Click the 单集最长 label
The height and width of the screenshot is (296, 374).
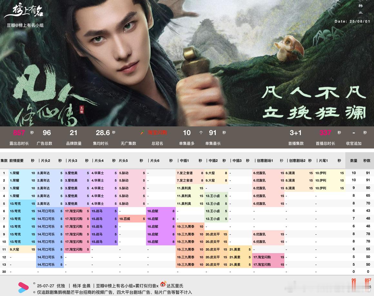[x=213, y=143]
